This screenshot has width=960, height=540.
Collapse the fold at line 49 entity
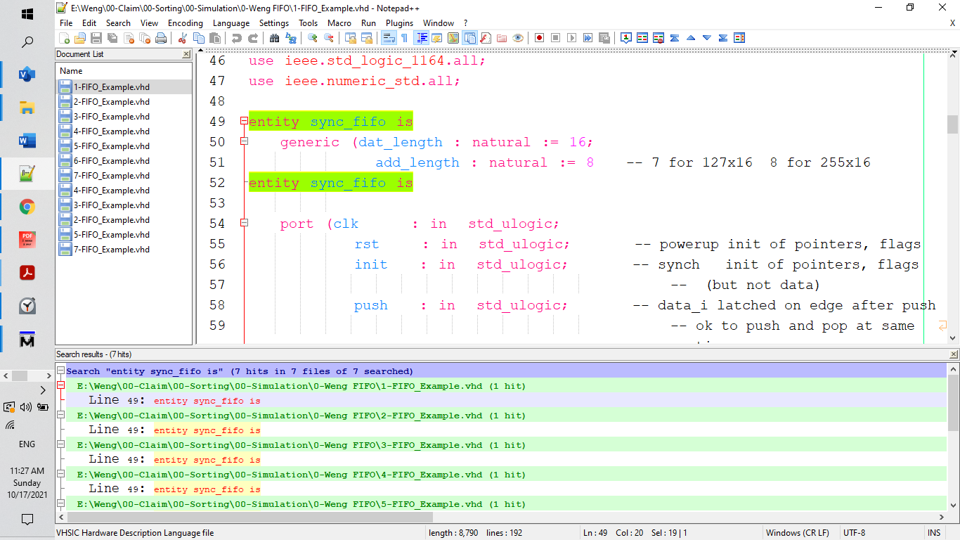coord(244,122)
